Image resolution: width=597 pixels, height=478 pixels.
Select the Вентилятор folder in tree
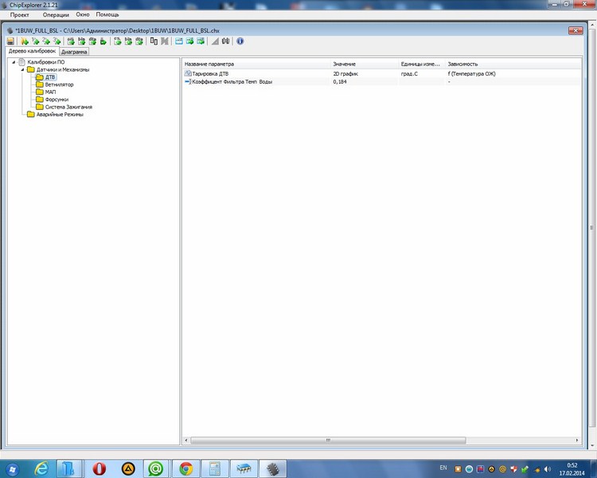(58, 84)
